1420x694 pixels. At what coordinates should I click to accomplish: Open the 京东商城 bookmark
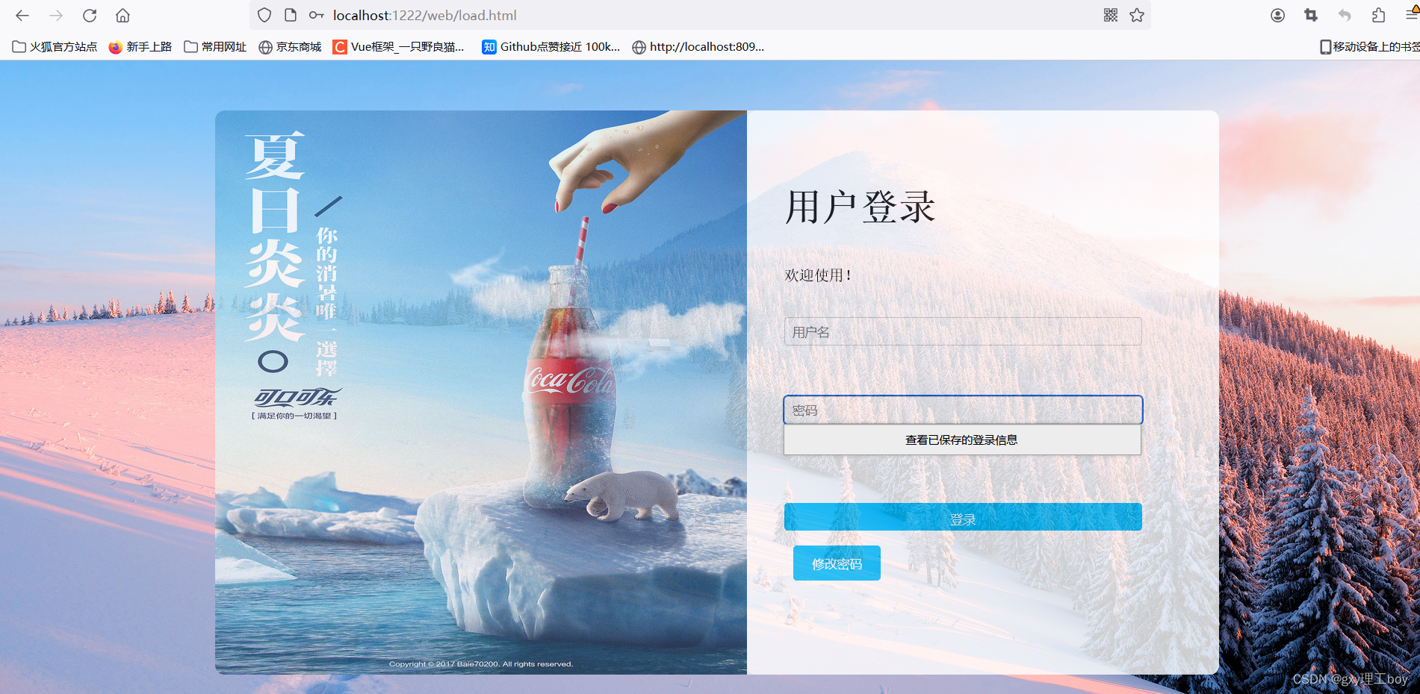point(290,46)
